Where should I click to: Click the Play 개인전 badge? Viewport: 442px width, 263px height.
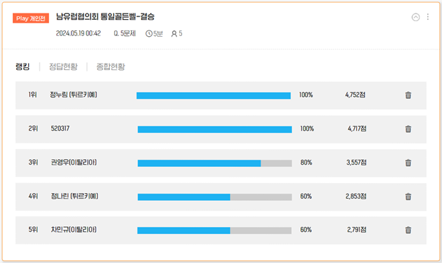30,18
